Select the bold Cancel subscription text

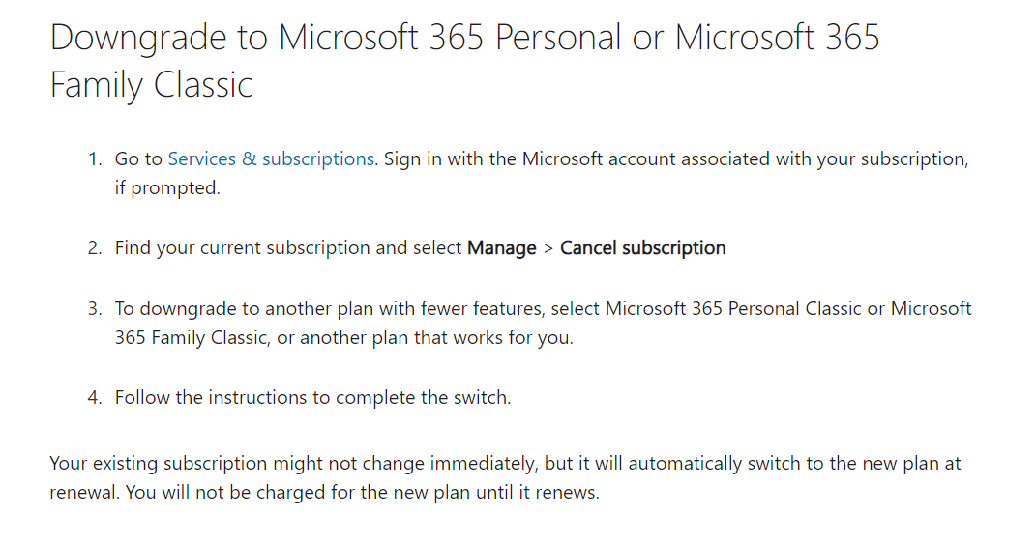(643, 248)
